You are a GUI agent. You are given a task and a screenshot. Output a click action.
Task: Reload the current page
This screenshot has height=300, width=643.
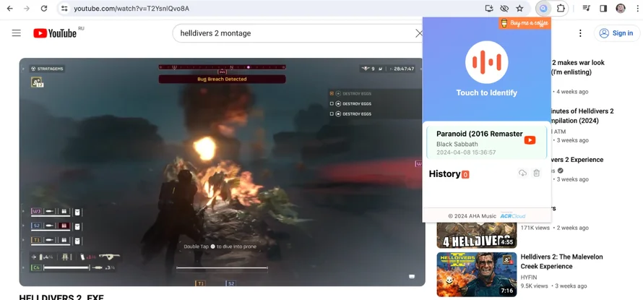pyautogui.click(x=44, y=8)
